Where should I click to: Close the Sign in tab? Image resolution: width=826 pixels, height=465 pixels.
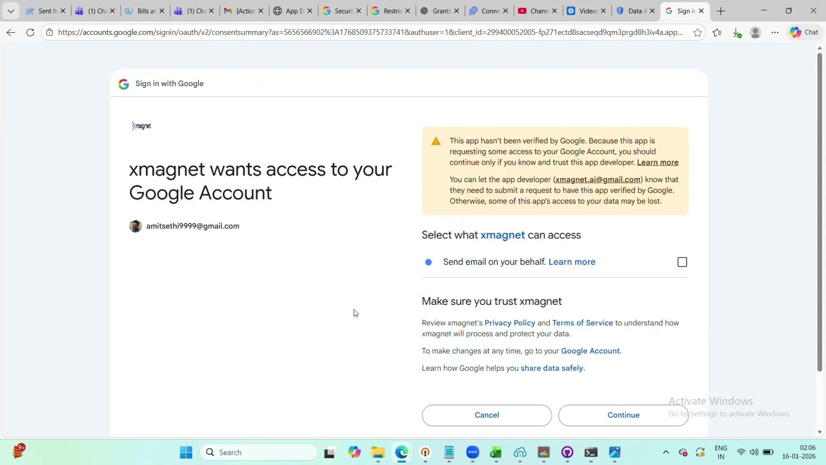click(x=701, y=11)
